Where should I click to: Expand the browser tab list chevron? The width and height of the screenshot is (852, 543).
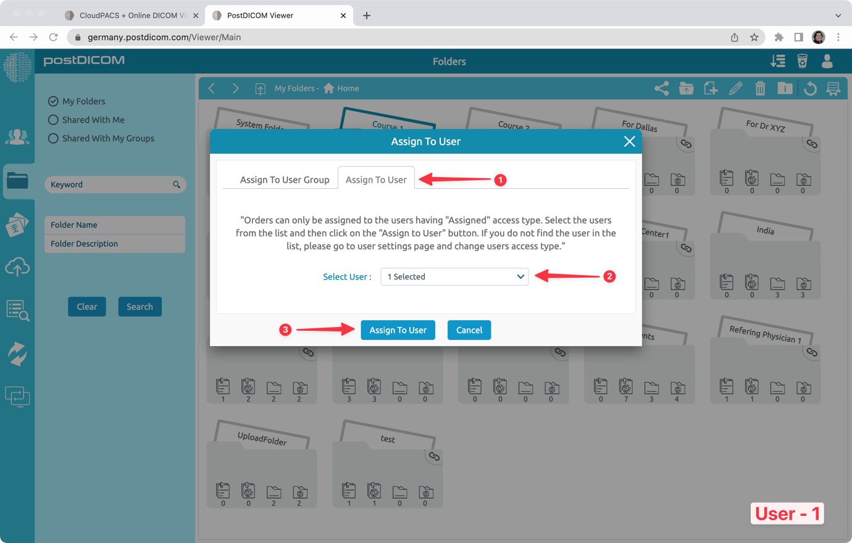coord(837,15)
